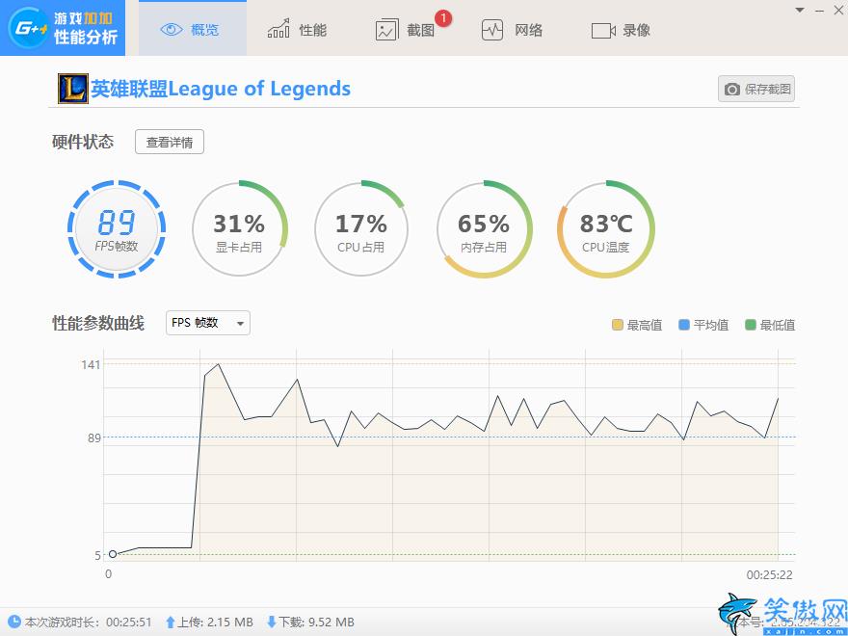Image resolution: width=848 pixels, height=636 pixels.
Task: Click the 下载: 9.52 MB status text
Action: 316,623
